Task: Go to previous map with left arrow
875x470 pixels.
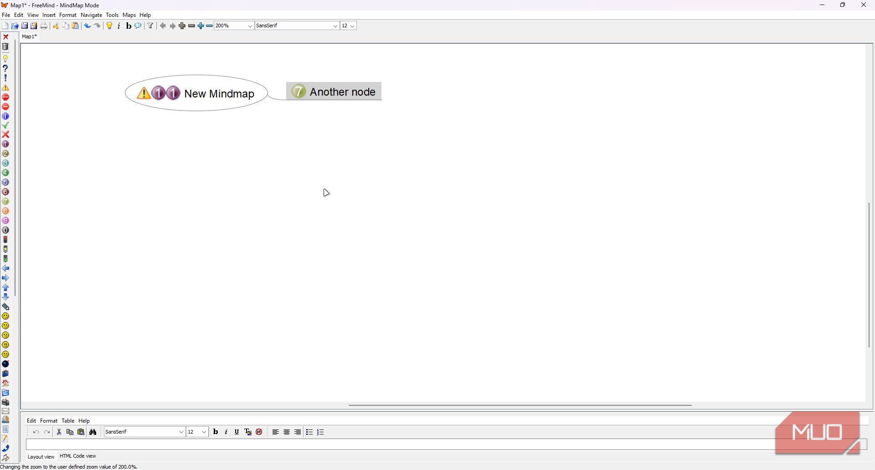Action: pos(163,26)
